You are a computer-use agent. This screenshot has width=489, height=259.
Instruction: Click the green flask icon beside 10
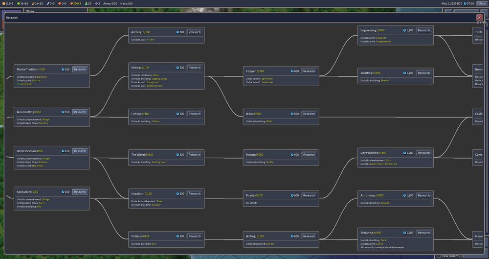(86, 3)
